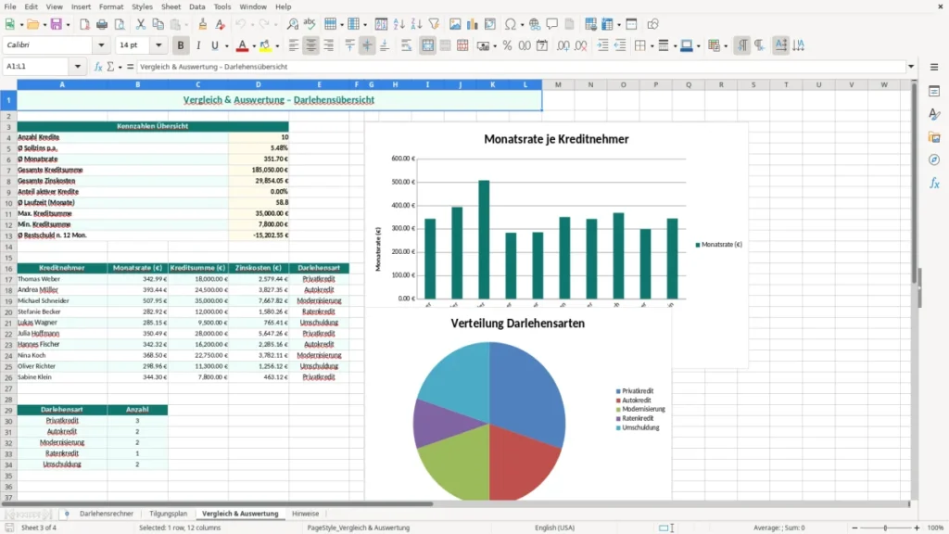Click the AutoFilter funnel icon
Screen dimensions: 949x534
pos(434,24)
